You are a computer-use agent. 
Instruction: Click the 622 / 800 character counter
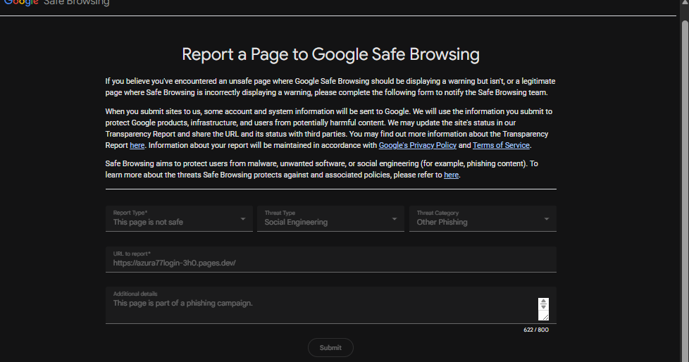coord(536,330)
